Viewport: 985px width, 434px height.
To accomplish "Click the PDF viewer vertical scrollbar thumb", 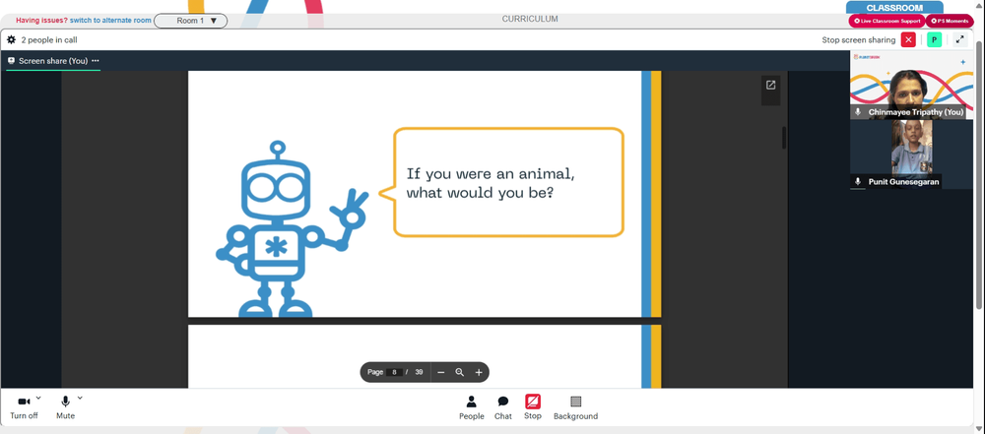I will 784,138.
